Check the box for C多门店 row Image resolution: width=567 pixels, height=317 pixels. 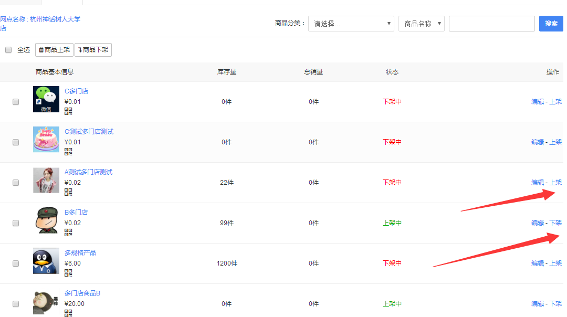[16, 102]
